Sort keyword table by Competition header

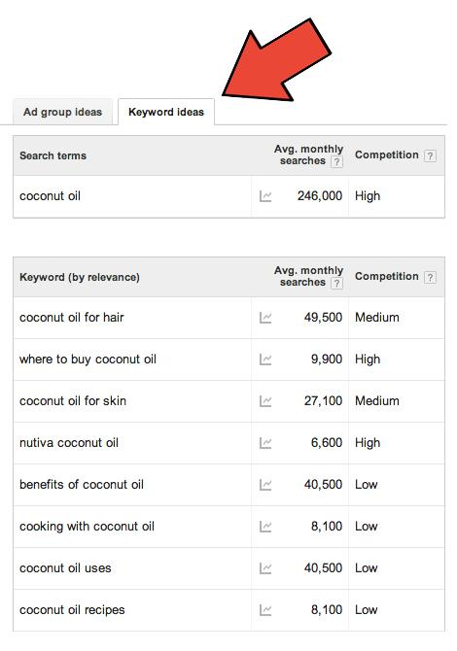(x=386, y=277)
